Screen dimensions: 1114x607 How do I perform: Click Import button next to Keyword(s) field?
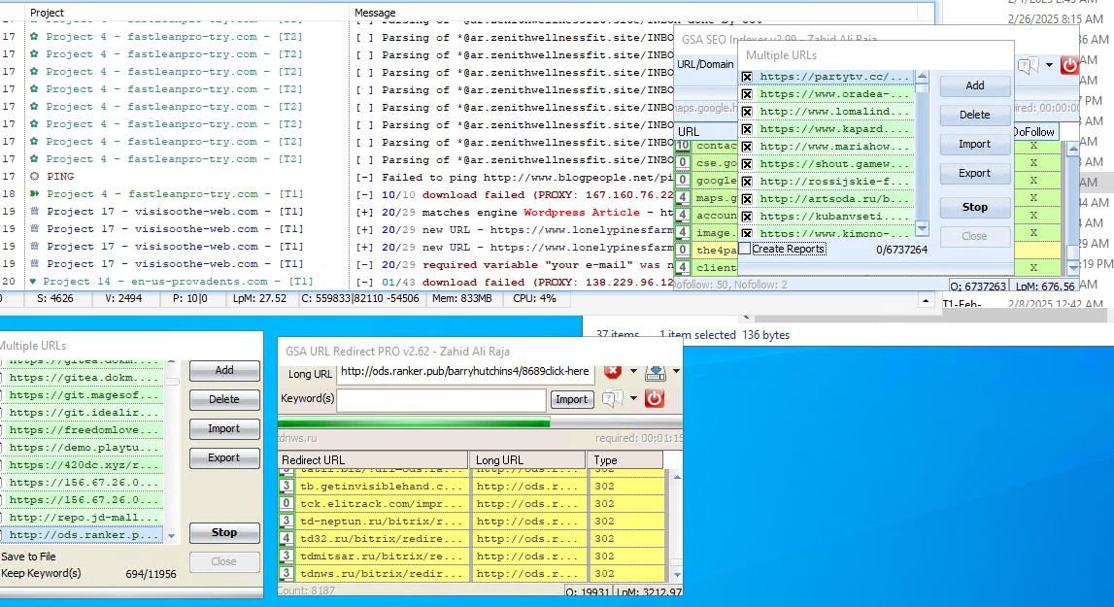pos(571,399)
